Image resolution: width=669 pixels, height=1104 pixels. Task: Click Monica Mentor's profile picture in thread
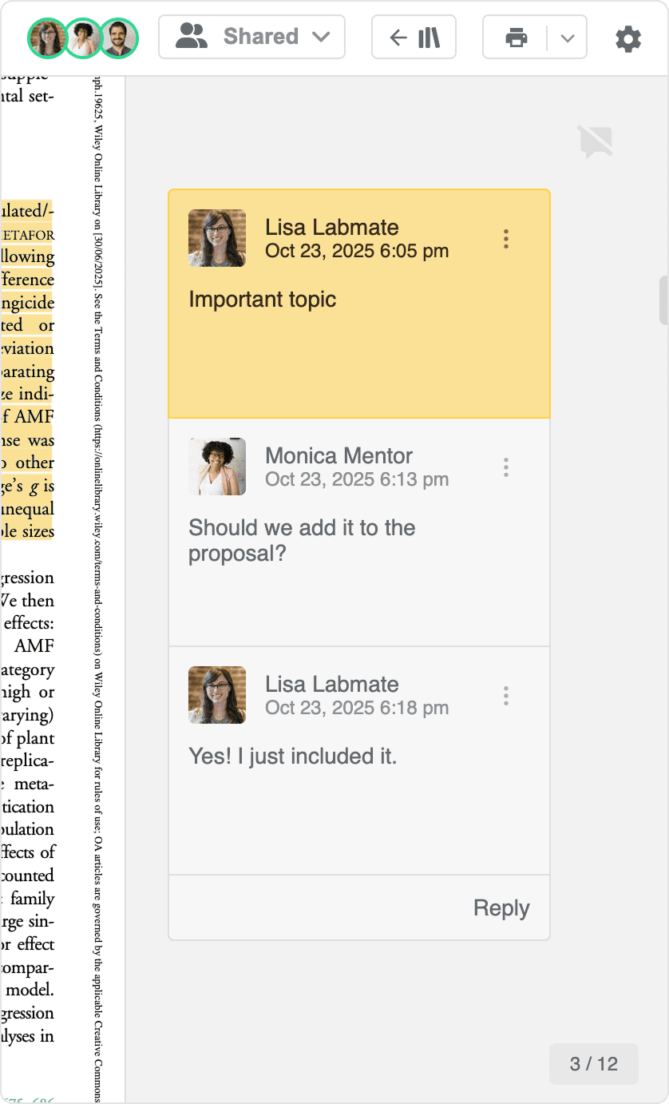[x=216, y=467]
